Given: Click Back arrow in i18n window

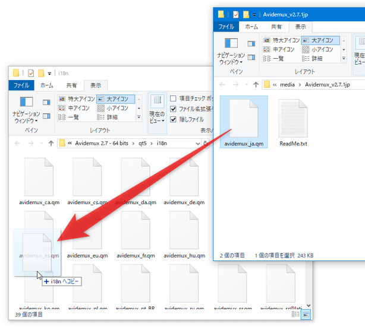Looking at the screenshot, I should [x=17, y=143].
